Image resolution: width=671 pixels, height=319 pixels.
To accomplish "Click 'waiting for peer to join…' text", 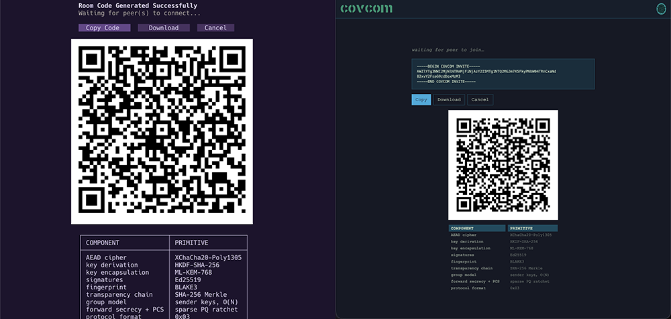I will click(448, 50).
